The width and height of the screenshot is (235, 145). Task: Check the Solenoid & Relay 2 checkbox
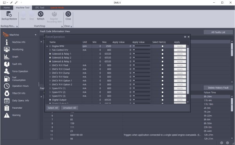click(x=163, y=58)
